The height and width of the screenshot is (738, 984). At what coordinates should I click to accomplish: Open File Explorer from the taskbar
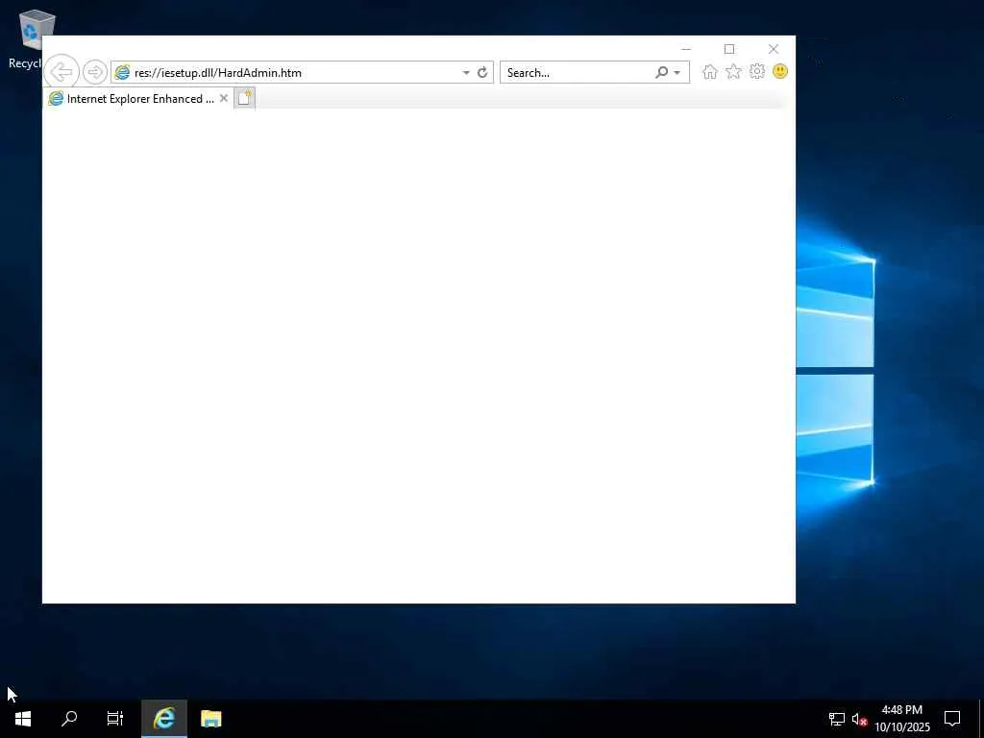(x=210, y=719)
